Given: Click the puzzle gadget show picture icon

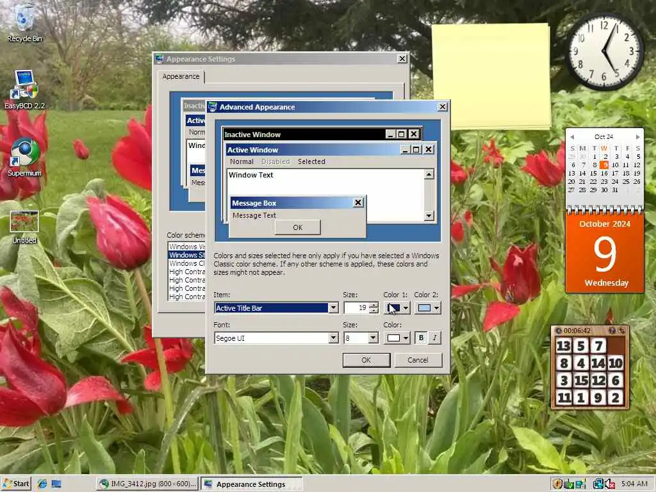Looking at the screenshot, I should (x=612, y=331).
